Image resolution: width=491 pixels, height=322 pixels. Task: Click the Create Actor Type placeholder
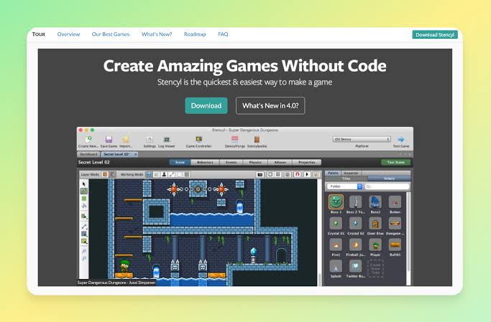coord(375,269)
